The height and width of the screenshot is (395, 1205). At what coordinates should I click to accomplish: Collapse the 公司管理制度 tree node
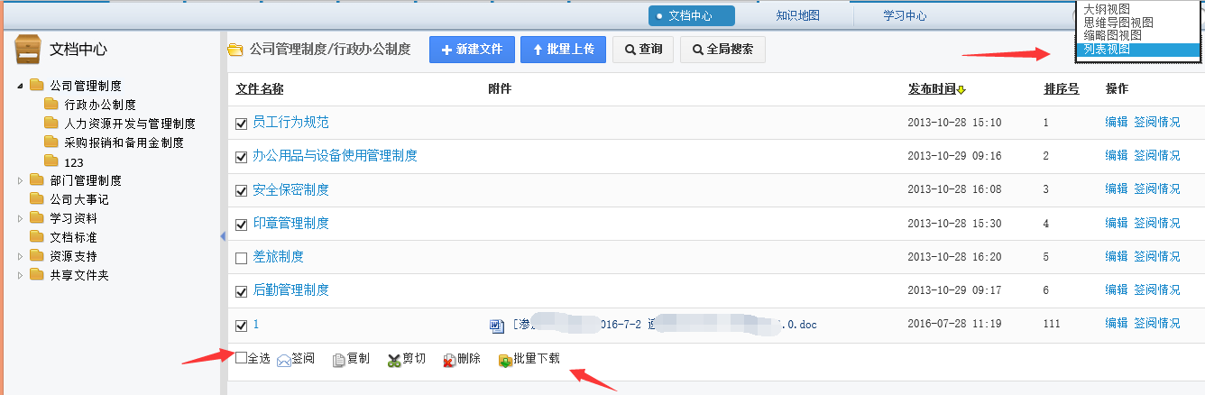(x=21, y=86)
